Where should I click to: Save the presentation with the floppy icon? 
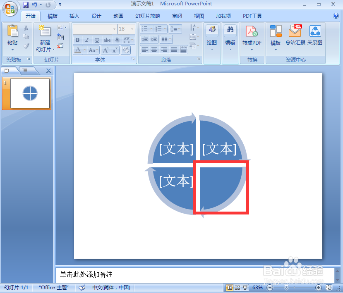[26, 5]
